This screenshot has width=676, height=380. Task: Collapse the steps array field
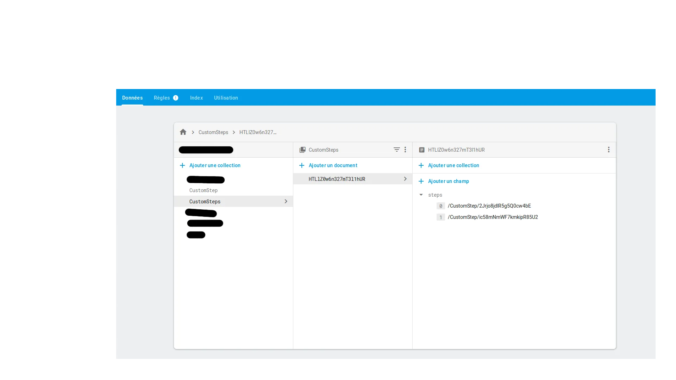pyautogui.click(x=421, y=195)
